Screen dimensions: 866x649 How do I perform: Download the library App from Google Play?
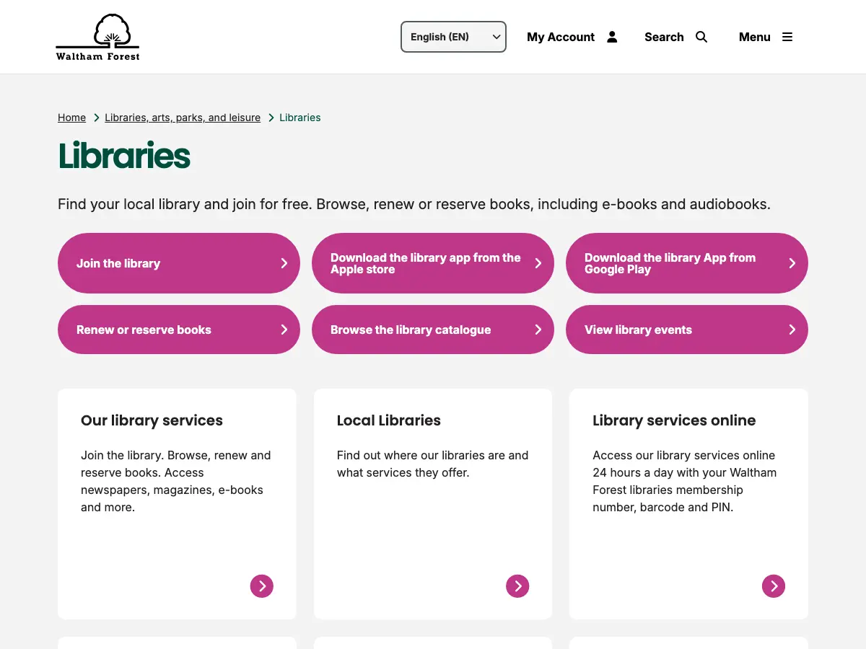tap(687, 263)
